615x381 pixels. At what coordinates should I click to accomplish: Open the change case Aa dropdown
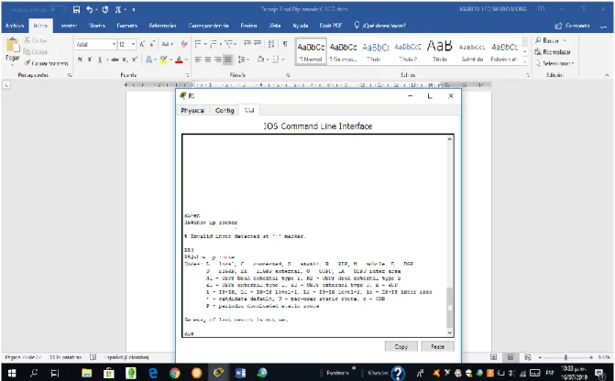168,44
